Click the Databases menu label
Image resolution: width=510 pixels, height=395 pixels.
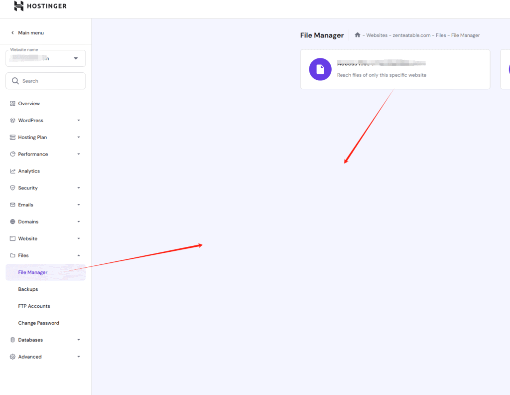point(30,340)
